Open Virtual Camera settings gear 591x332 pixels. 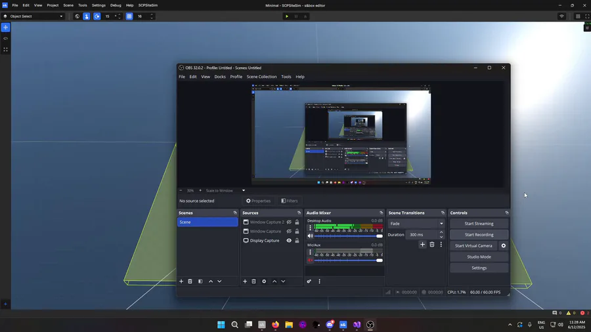[504, 246]
